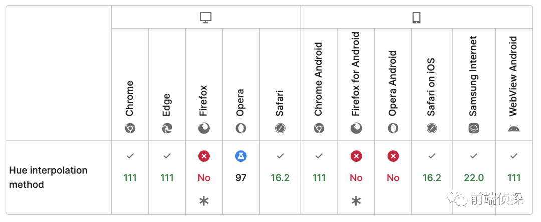Click the mobile phone icon header
541x222 pixels.
[x=416, y=17]
